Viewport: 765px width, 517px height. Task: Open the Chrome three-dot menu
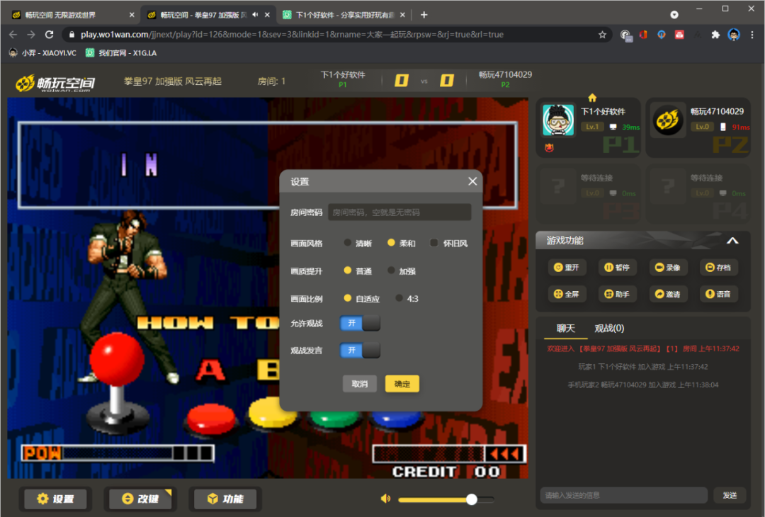752,35
